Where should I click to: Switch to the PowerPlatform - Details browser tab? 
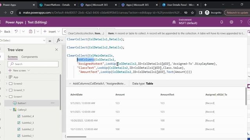tap(57, 5)
